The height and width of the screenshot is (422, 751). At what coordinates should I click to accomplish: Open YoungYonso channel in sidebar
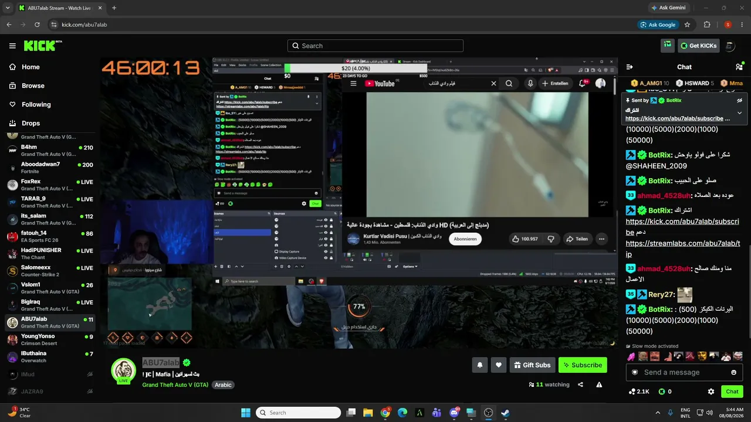tap(49, 340)
